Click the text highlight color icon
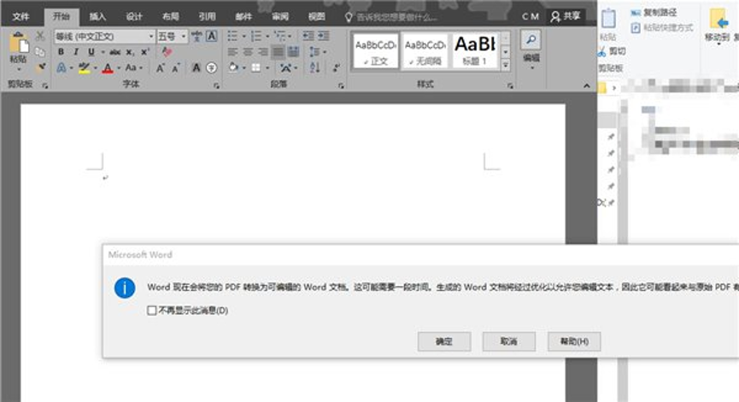The height and width of the screenshot is (402, 739). 83,67
